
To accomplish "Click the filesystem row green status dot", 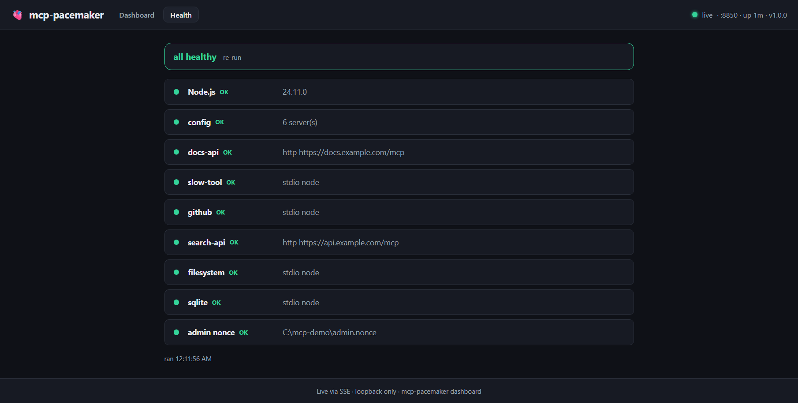I will (176, 272).
